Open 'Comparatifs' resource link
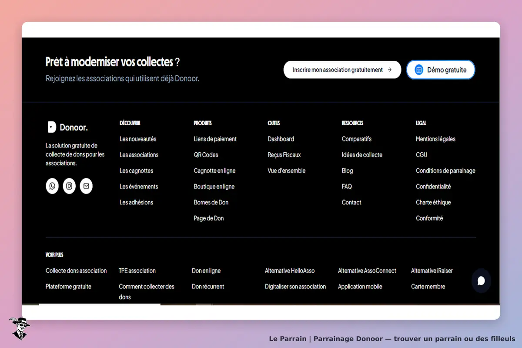 click(x=357, y=139)
